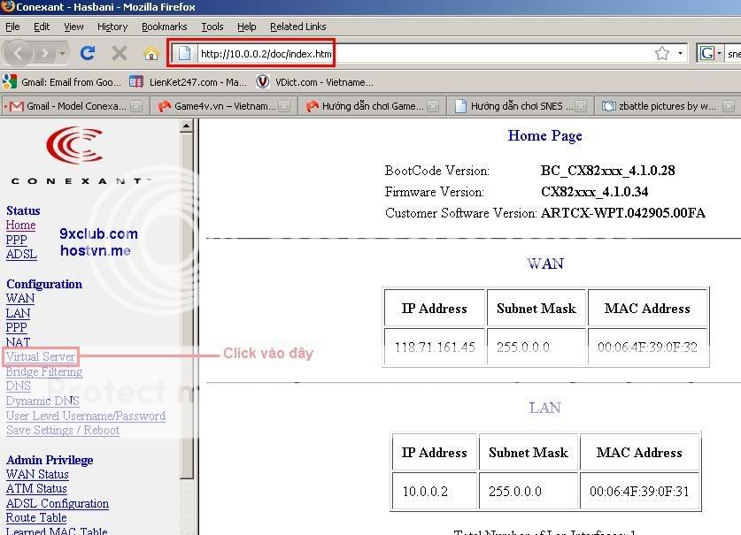Click the page icon in the address bar

[x=184, y=53]
